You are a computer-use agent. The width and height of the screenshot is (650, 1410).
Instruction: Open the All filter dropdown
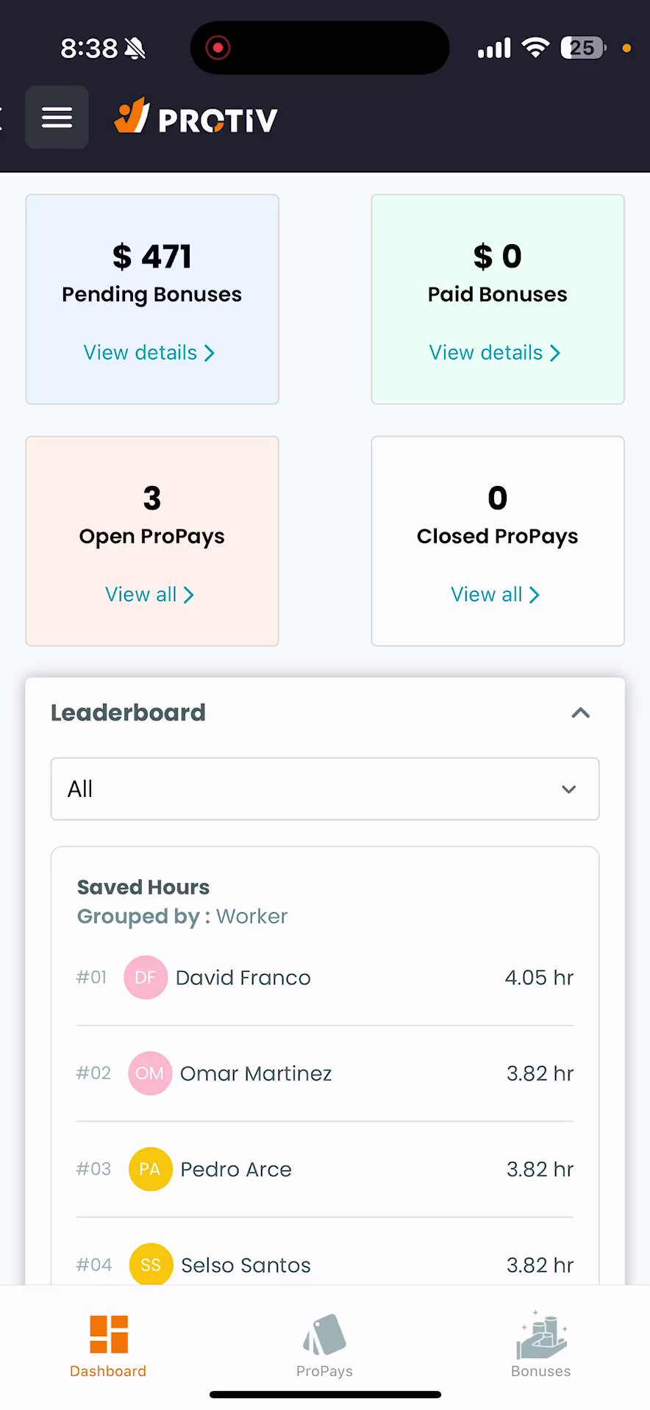325,789
